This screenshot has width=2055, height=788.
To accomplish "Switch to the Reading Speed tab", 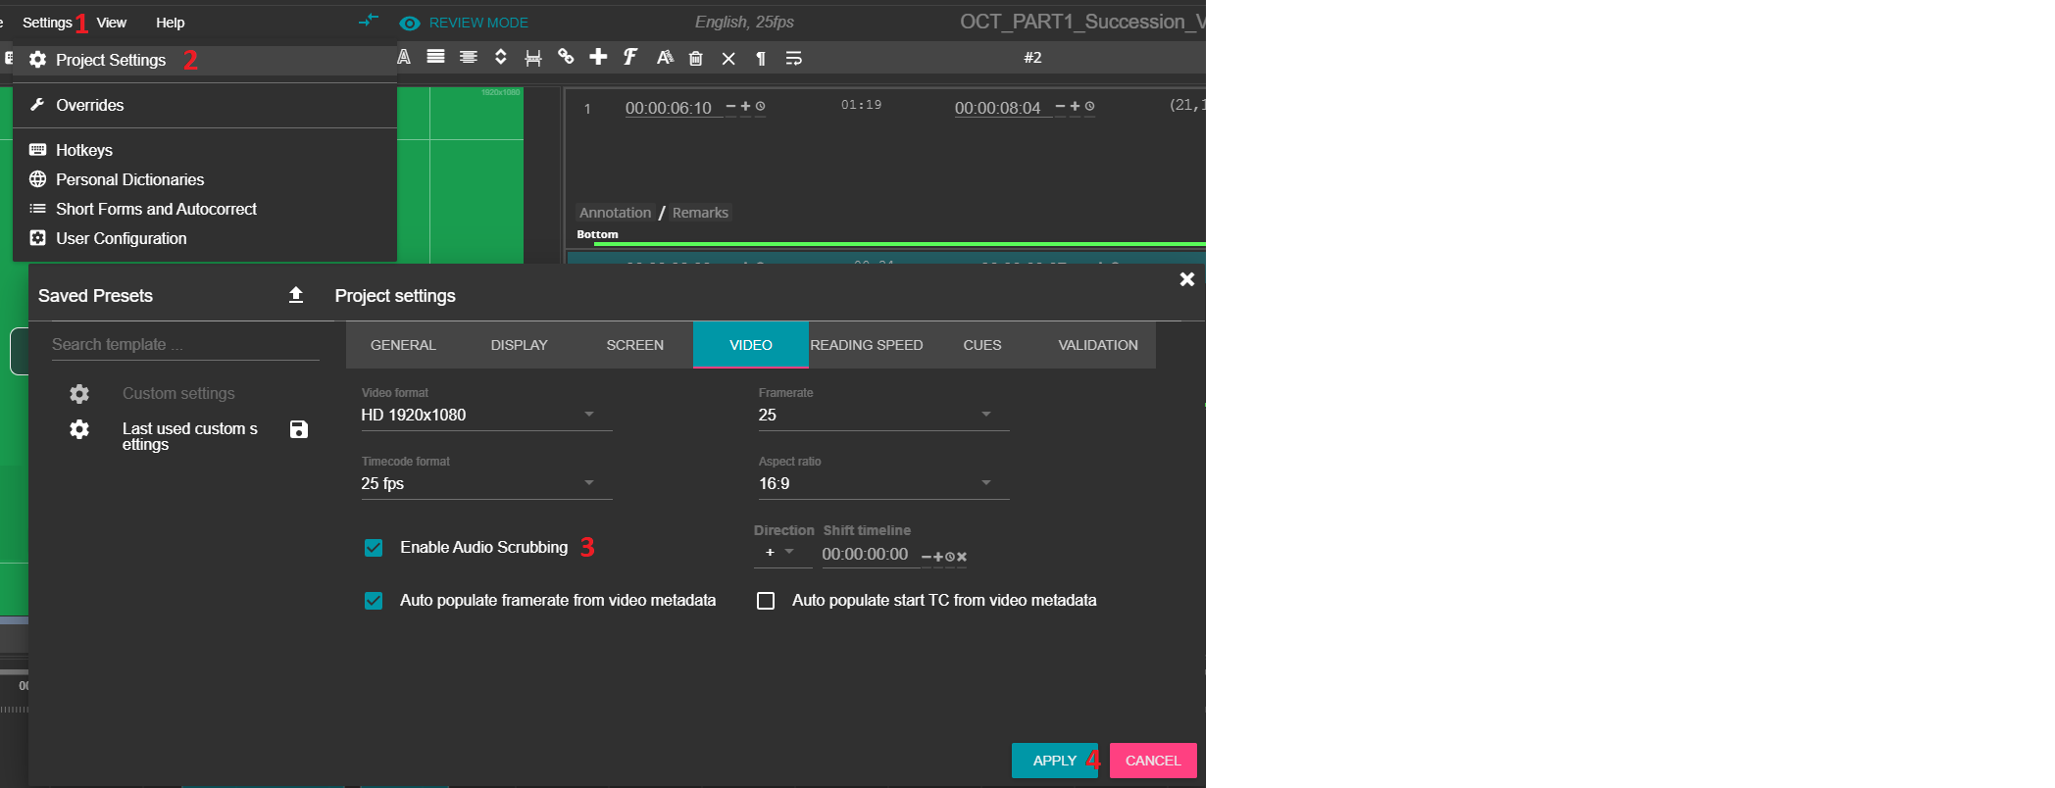I will tap(866, 345).
